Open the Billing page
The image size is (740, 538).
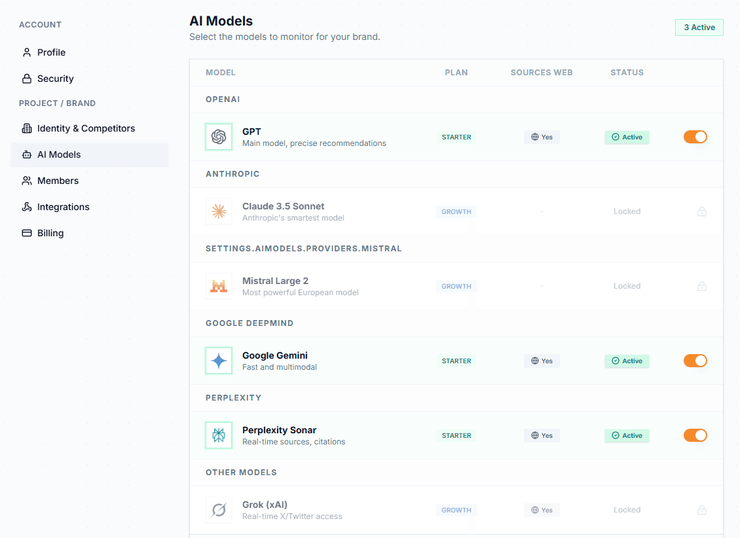pyautogui.click(x=50, y=233)
